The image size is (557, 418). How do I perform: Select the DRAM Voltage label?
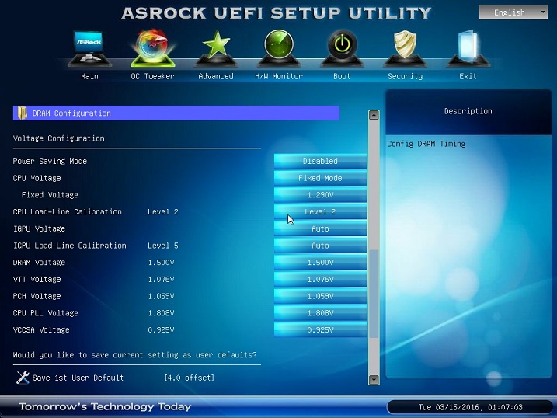pyautogui.click(x=39, y=263)
